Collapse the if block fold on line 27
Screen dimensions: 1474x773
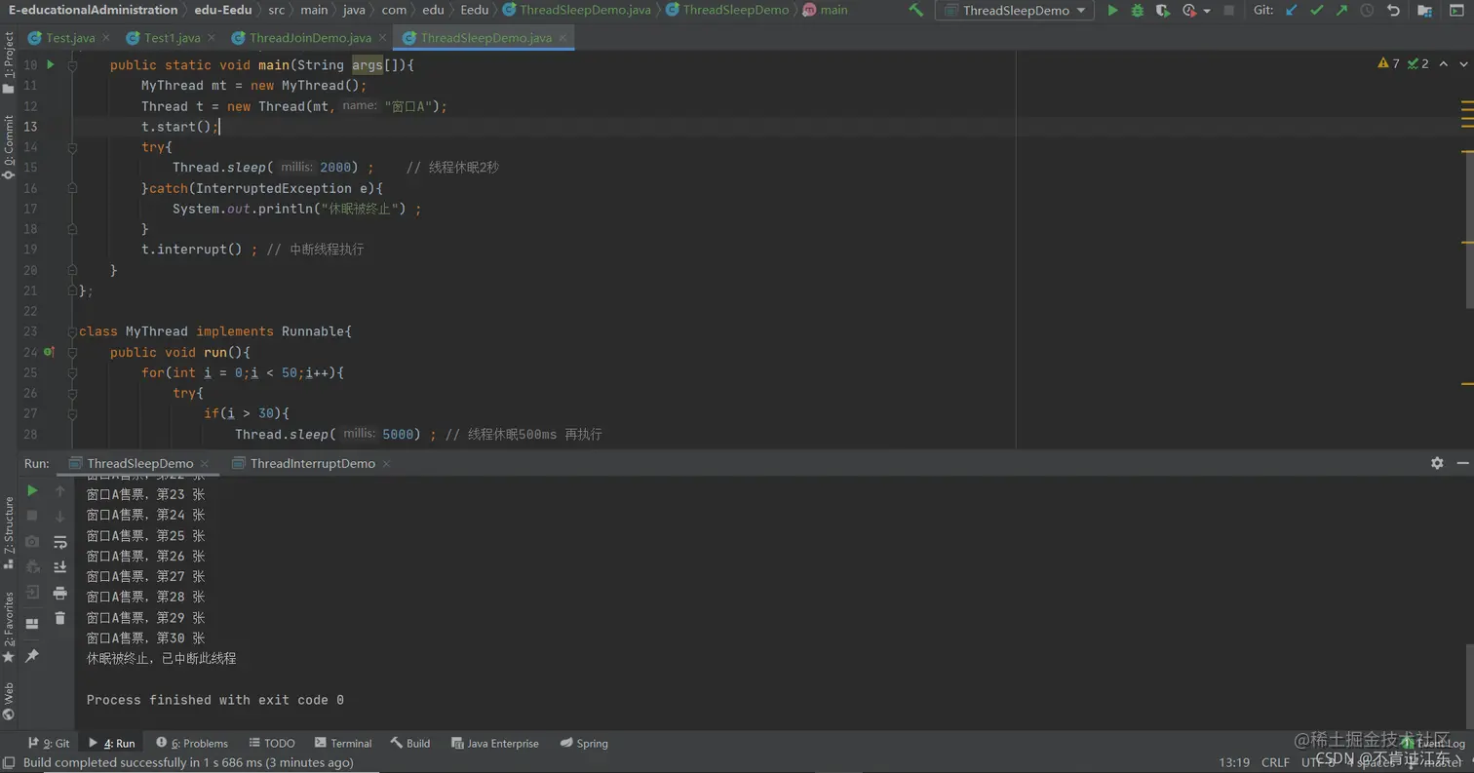pyautogui.click(x=72, y=414)
